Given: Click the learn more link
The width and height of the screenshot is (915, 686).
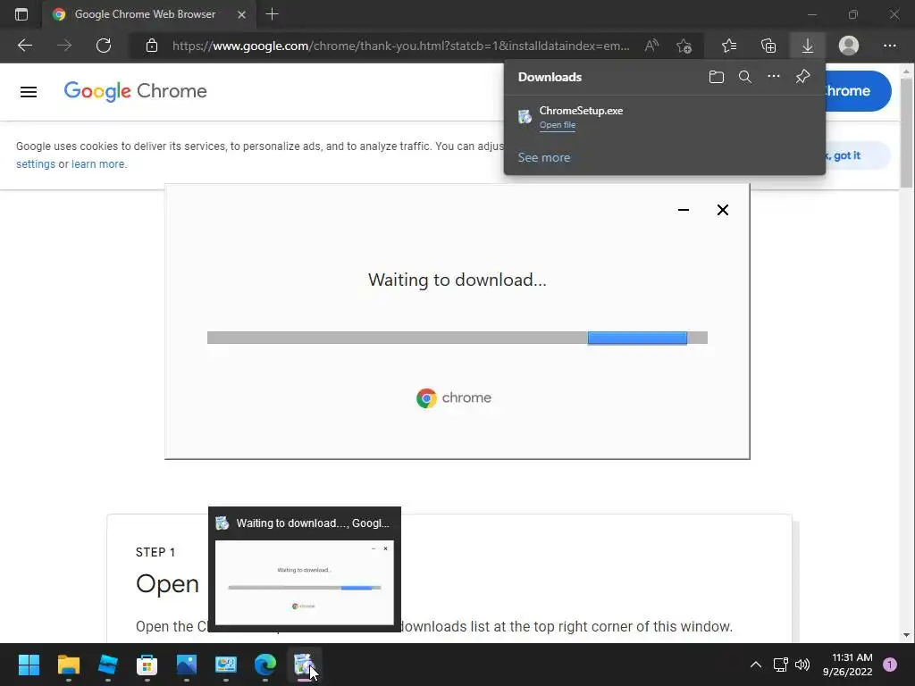Looking at the screenshot, I should (x=98, y=164).
